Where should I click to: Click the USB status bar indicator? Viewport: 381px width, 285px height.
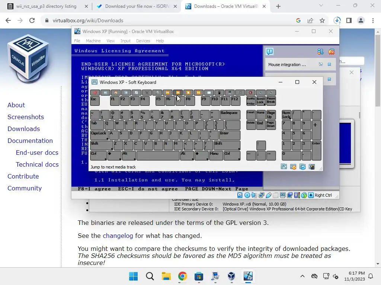(269, 195)
